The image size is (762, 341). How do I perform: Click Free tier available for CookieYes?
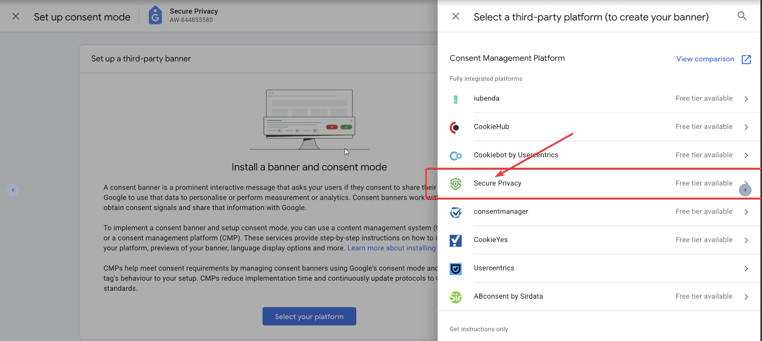click(x=704, y=240)
